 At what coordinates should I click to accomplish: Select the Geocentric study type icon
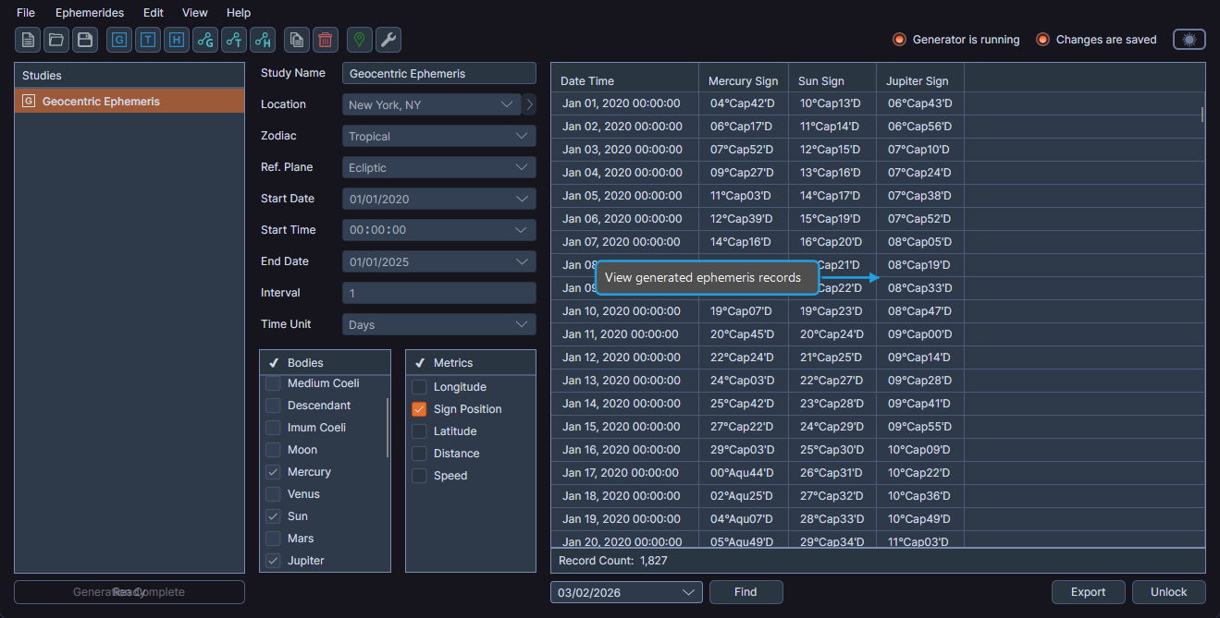(x=118, y=40)
